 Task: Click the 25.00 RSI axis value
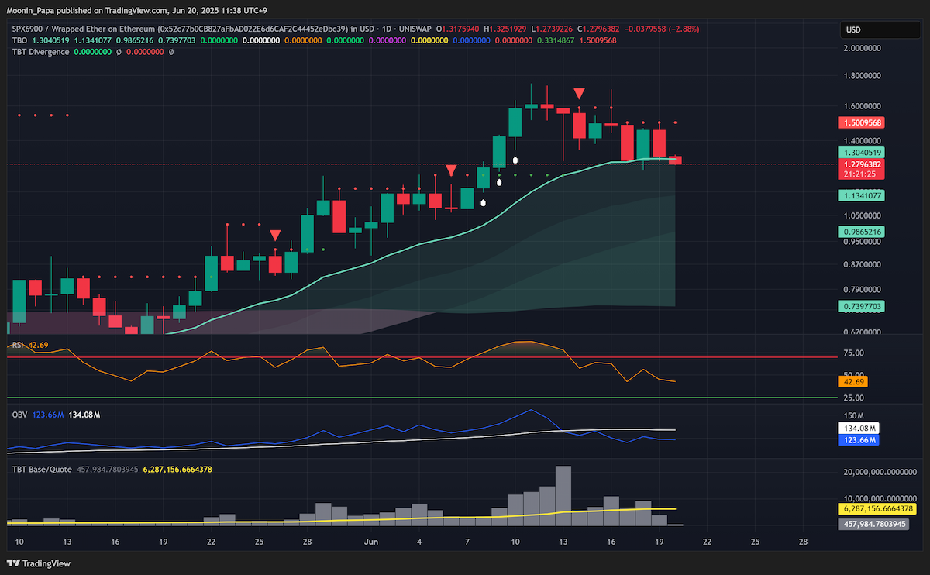coord(855,398)
